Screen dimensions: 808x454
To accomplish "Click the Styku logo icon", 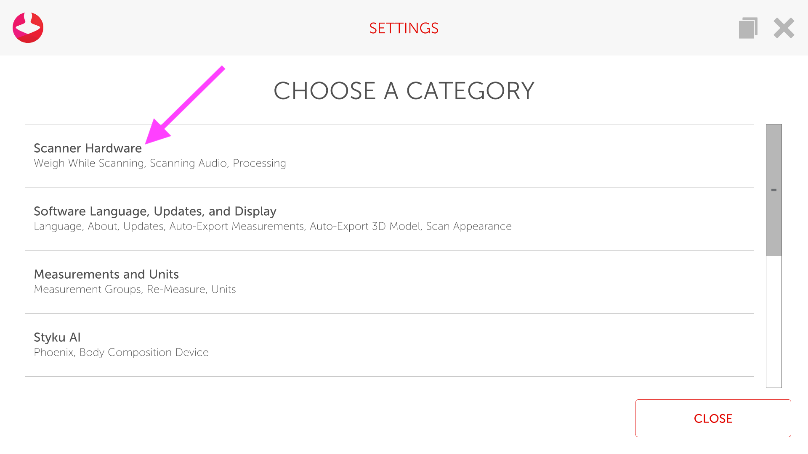I will (28, 28).
